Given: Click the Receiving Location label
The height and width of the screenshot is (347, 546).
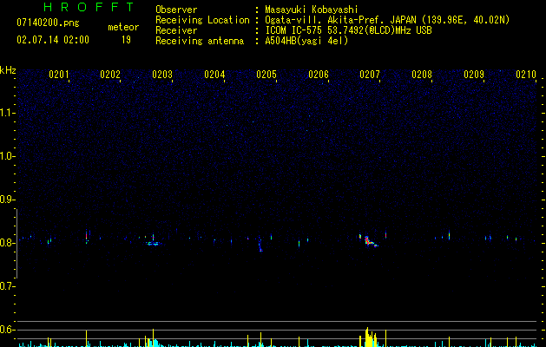Looking at the screenshot, I should point(202,20).
